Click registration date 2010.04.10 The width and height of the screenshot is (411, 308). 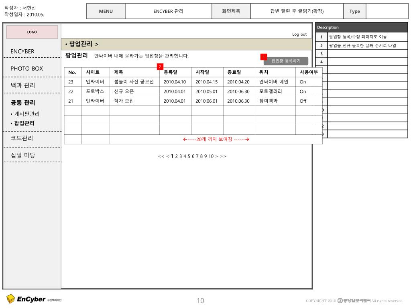175,82
